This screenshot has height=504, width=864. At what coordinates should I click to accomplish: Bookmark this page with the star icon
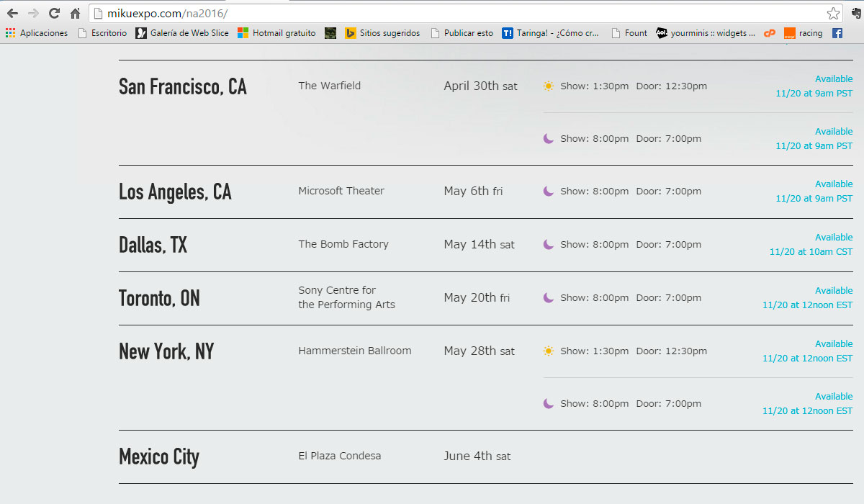click(x=833, y=13)
